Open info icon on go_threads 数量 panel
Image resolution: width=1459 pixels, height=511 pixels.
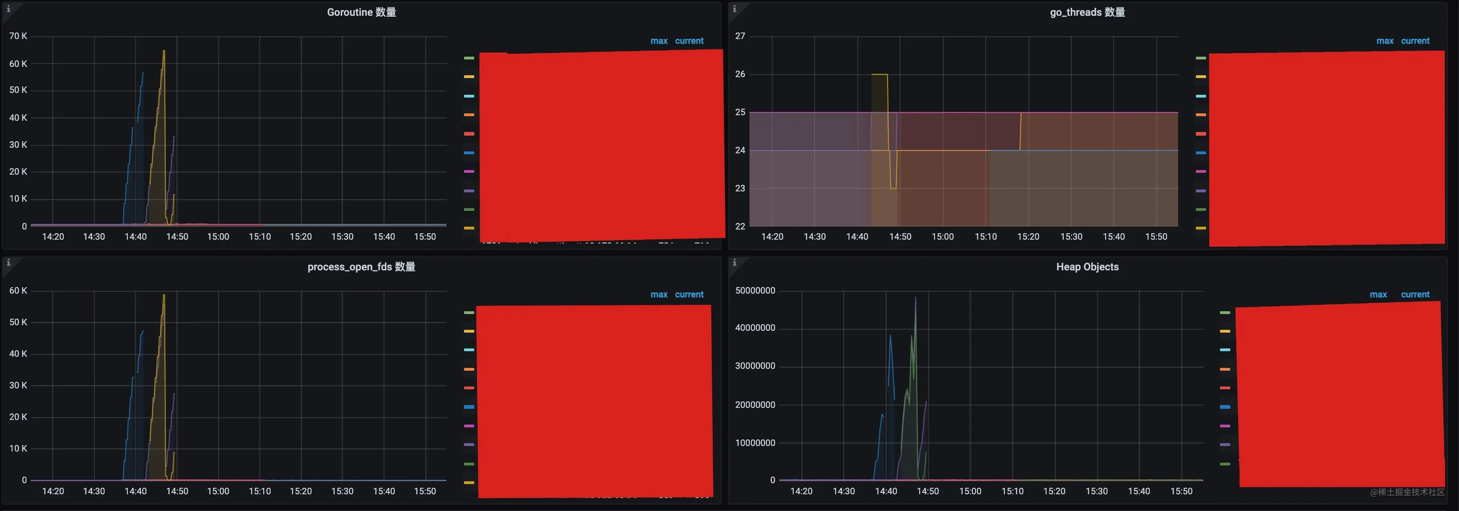point(734,8)
